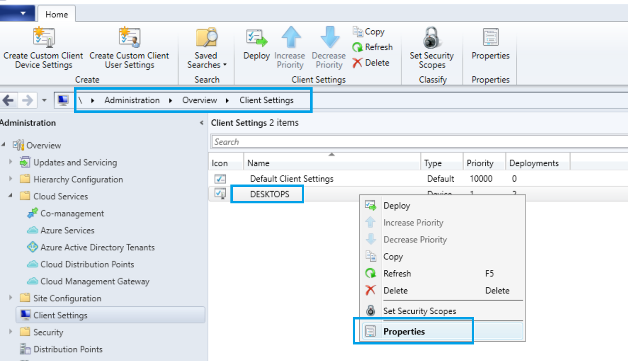This screenshot has height=361, width=628.
Task: Expand the Updates and Servicing node
Action: click(x=11, y=162)
